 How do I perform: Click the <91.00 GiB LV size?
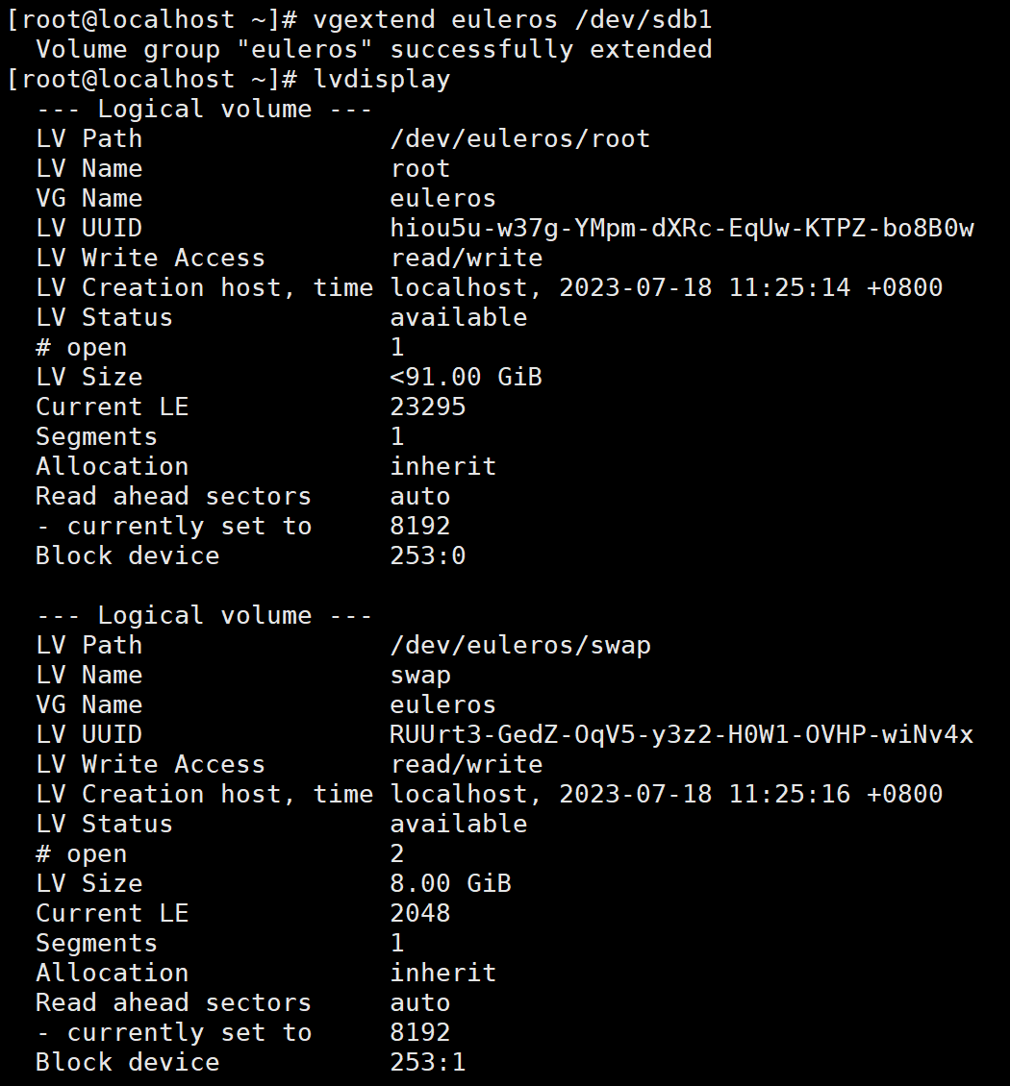pos(467,377)
